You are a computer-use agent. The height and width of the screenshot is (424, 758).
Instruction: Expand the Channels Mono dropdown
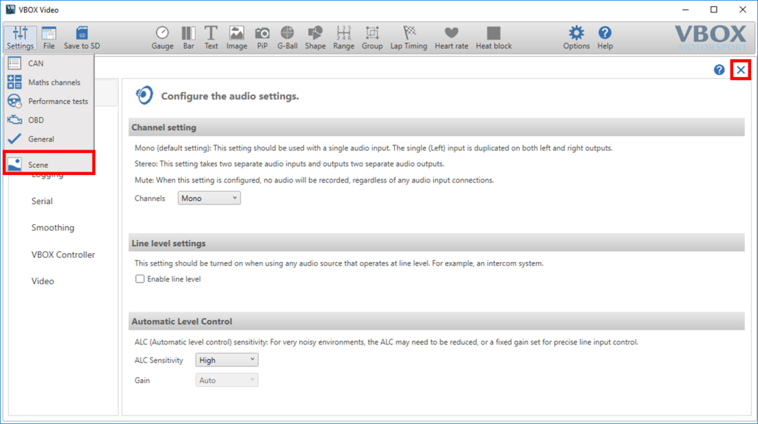[x=209, y=199]
